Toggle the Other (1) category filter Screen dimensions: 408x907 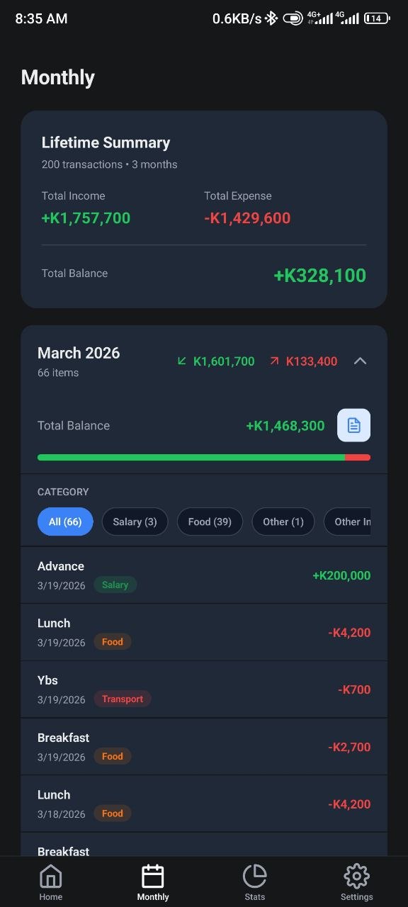283,521
